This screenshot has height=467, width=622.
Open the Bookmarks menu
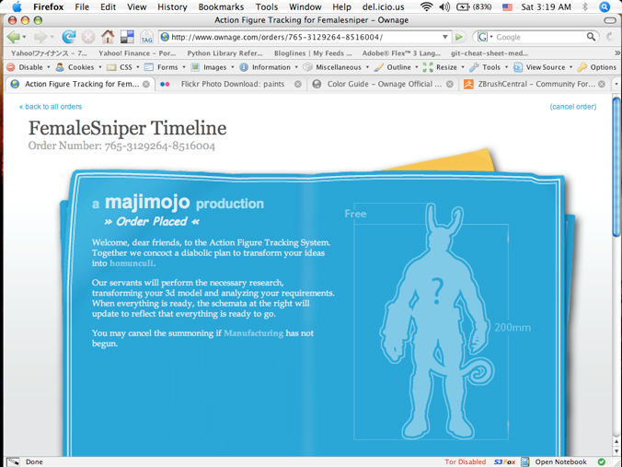[x=221, y=6]
